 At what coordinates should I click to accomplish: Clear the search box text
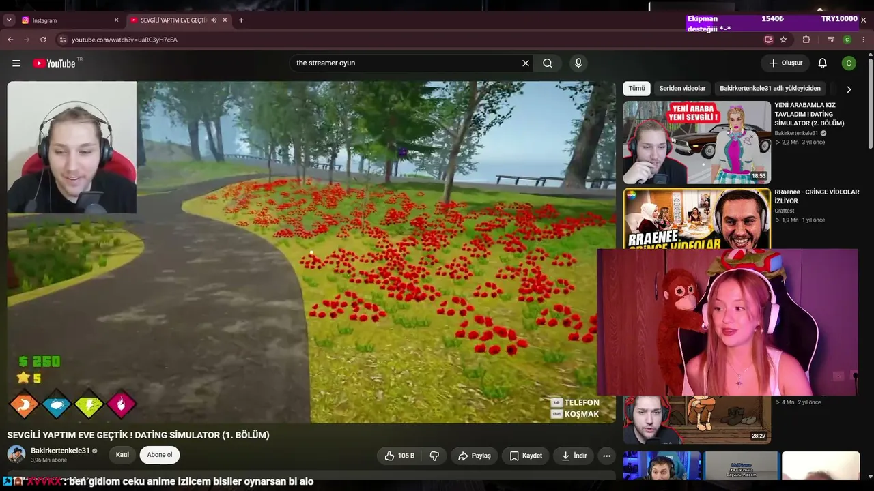pos(526,63)
